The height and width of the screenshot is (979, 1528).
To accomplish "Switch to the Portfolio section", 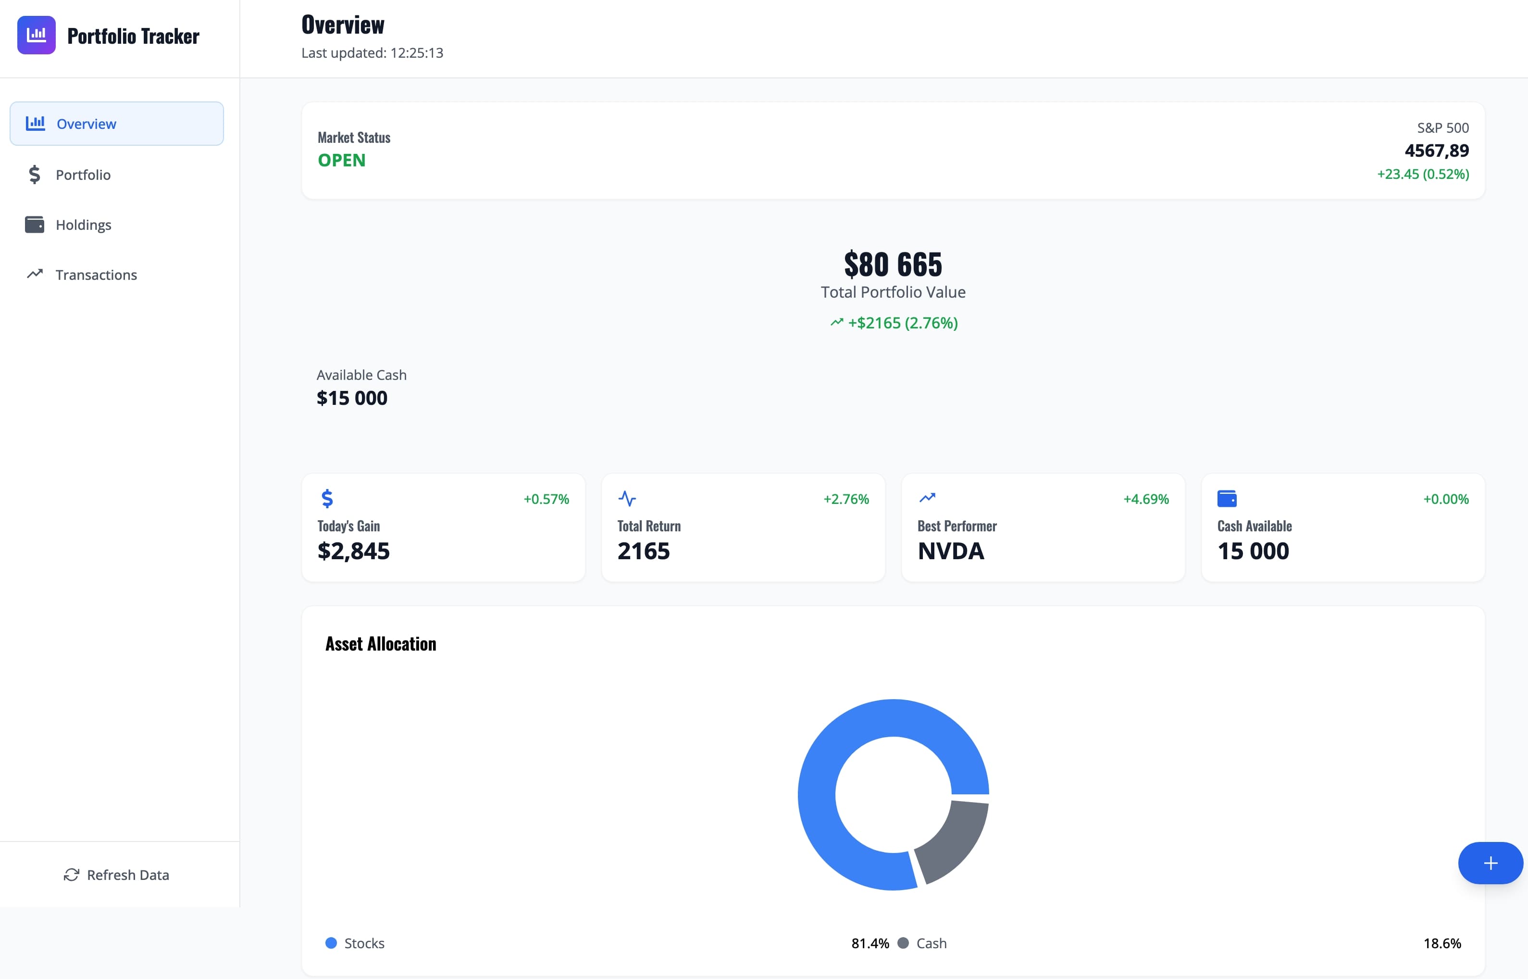I will click(x=83, y=174).
